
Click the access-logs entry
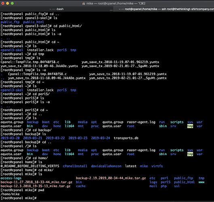[11, 178]
